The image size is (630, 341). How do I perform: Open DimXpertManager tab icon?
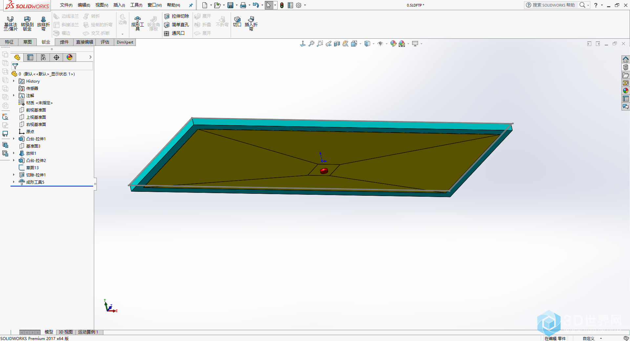56,57
